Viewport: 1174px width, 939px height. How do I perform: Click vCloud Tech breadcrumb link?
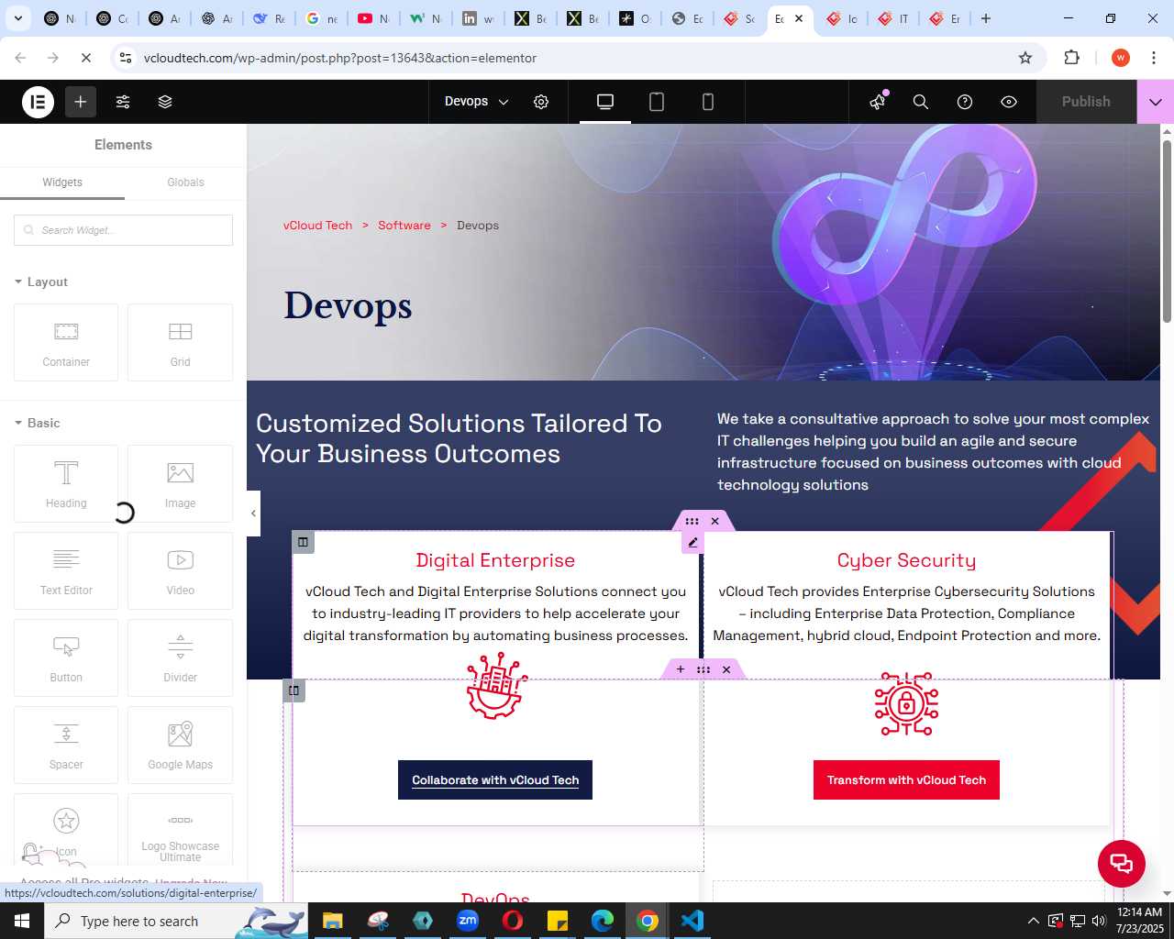coord(317,226)
